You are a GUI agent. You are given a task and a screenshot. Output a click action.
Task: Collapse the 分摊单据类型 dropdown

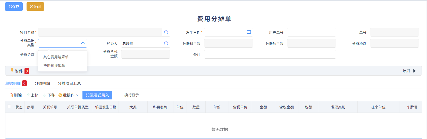pyautogui.click(x=83, y=43)
